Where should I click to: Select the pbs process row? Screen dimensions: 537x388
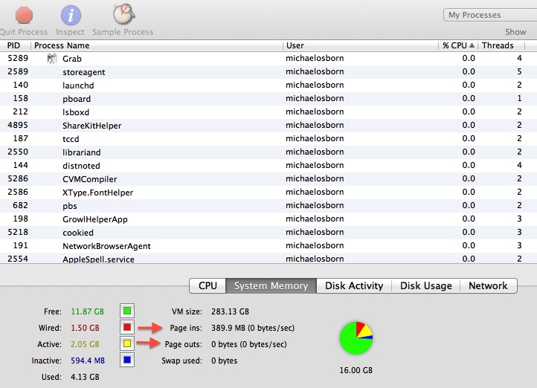coord(268,205)
